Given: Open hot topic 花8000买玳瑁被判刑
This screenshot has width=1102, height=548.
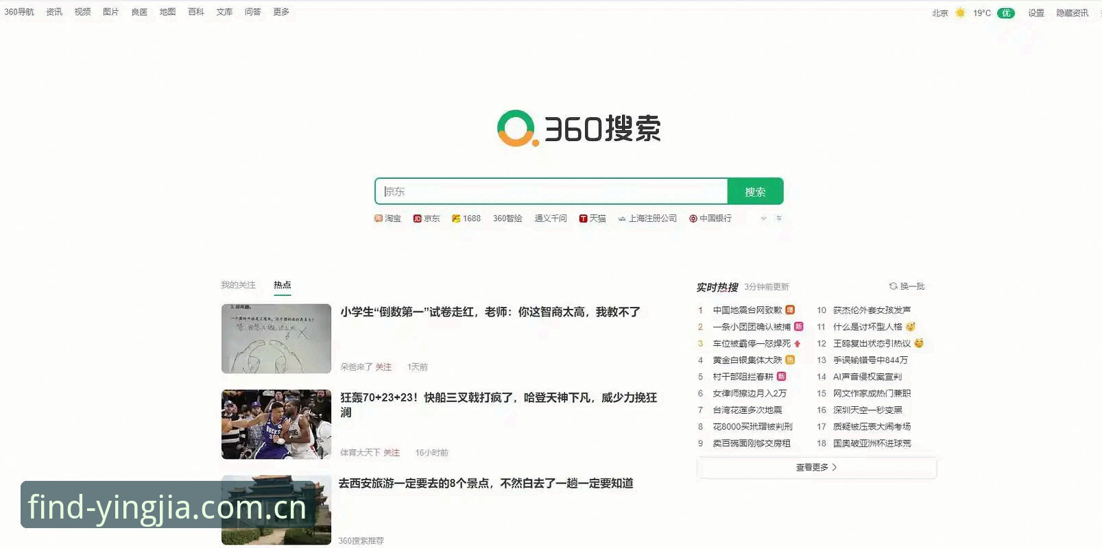Looking at the screenshot, I should (752, 427).
